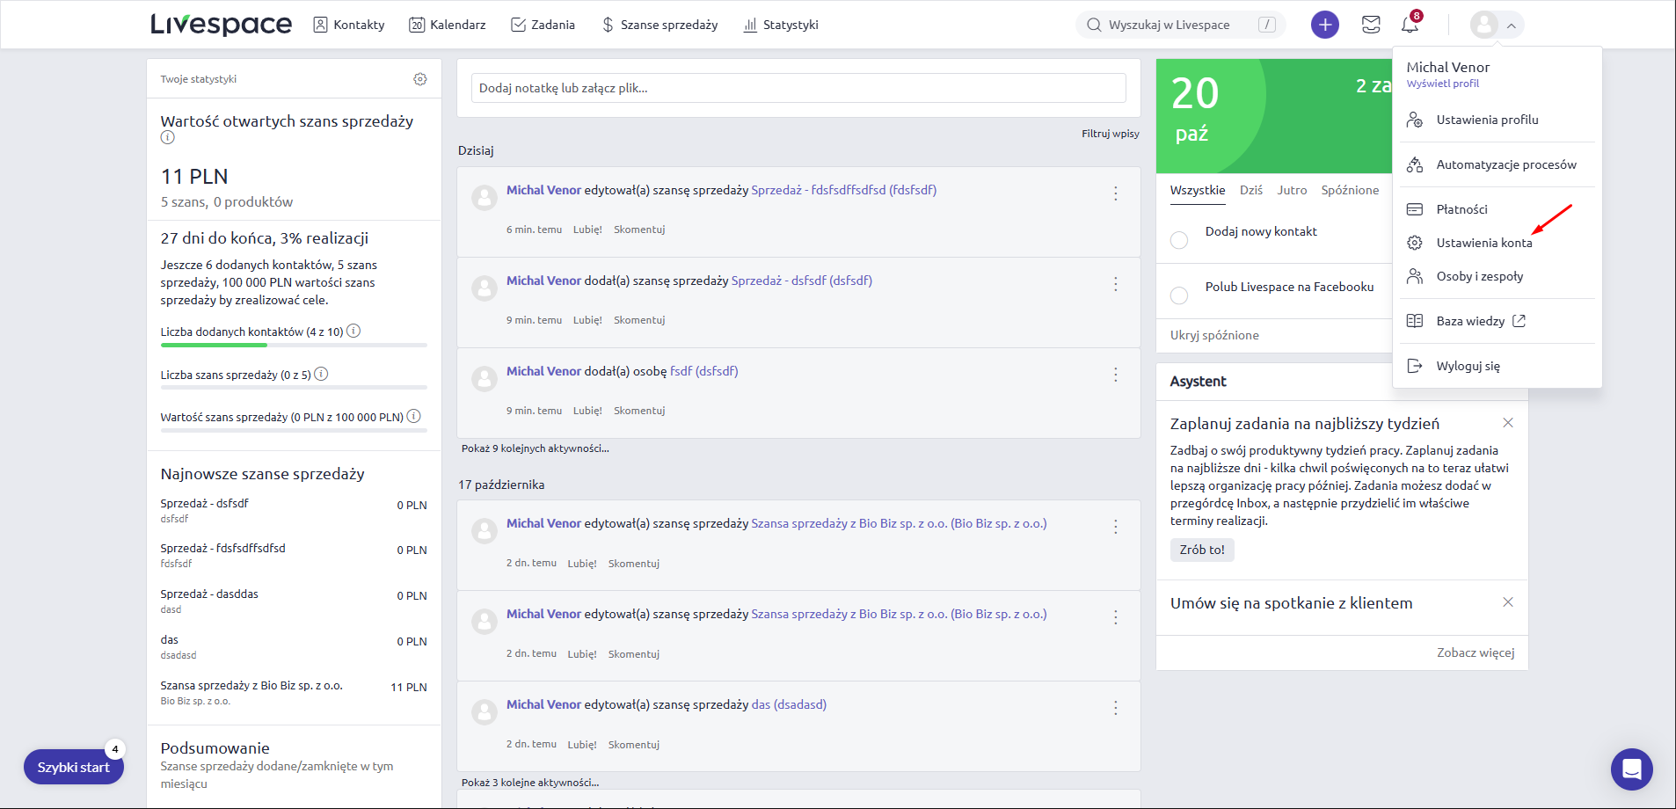Collapse the user avatar menu chevron

tap(1511, 26)
